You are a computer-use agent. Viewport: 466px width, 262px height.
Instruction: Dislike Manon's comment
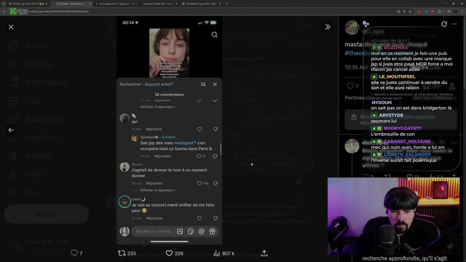pyautogui.click(x=215, y=183)
